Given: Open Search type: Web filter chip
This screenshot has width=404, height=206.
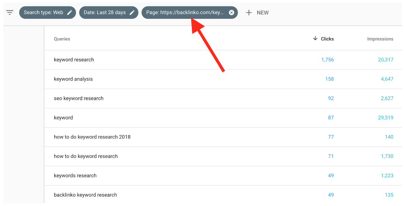Looking at the screenshot, I should click(47, 12).
